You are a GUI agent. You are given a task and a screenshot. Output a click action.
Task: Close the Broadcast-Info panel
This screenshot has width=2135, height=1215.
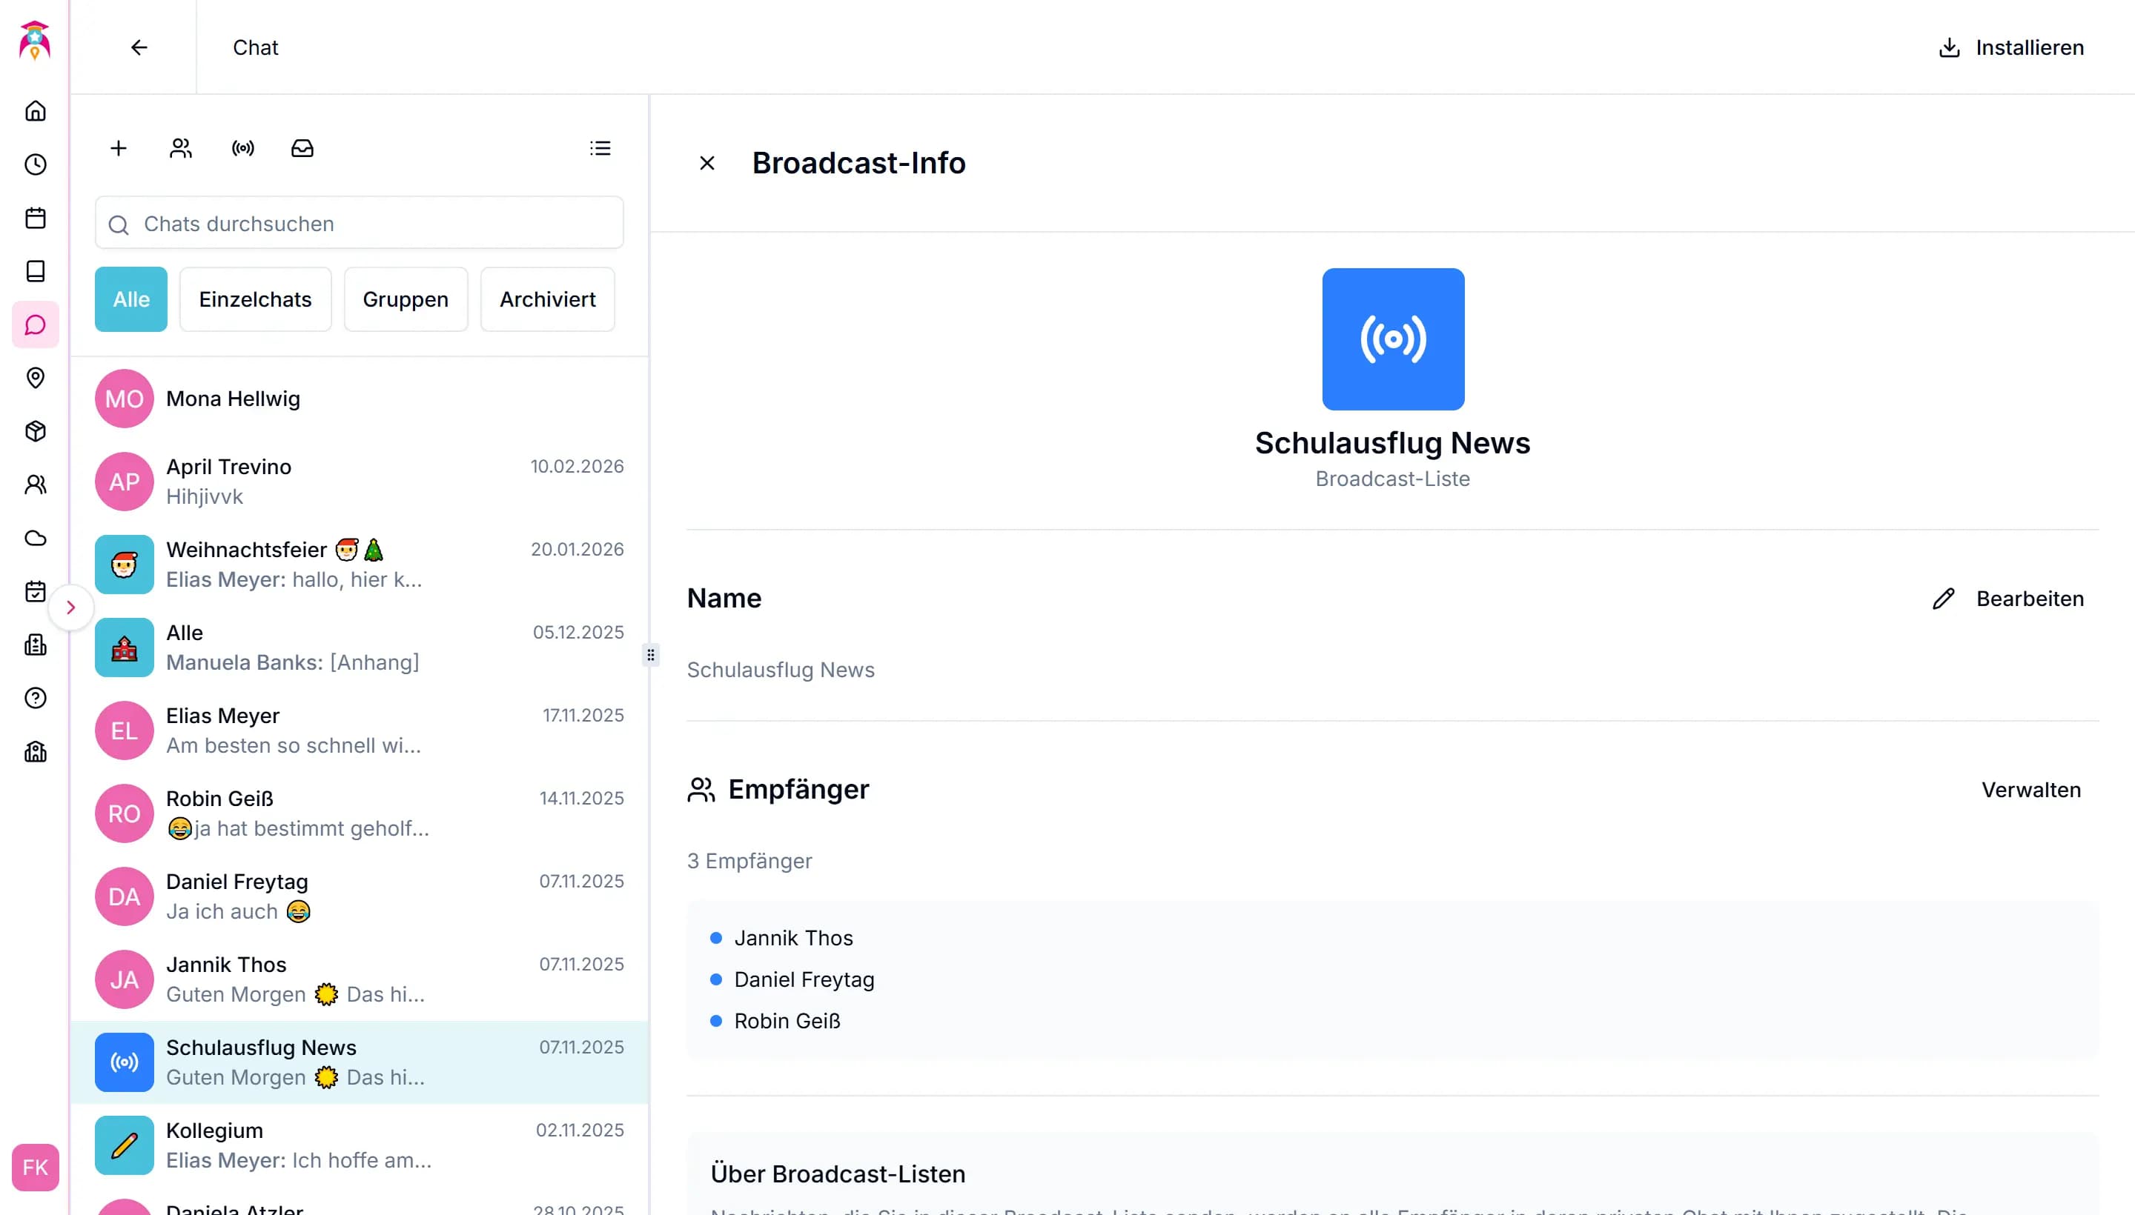(707, 163)
